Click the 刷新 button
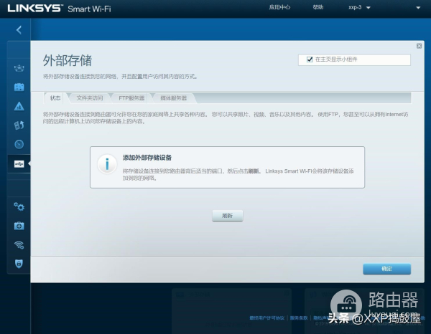Viewport: 431px width, 334px height. coord(228,216)
